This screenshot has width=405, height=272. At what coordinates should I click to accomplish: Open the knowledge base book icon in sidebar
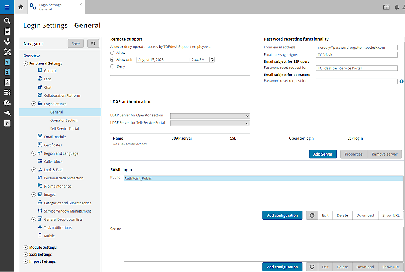pos(7,82)
